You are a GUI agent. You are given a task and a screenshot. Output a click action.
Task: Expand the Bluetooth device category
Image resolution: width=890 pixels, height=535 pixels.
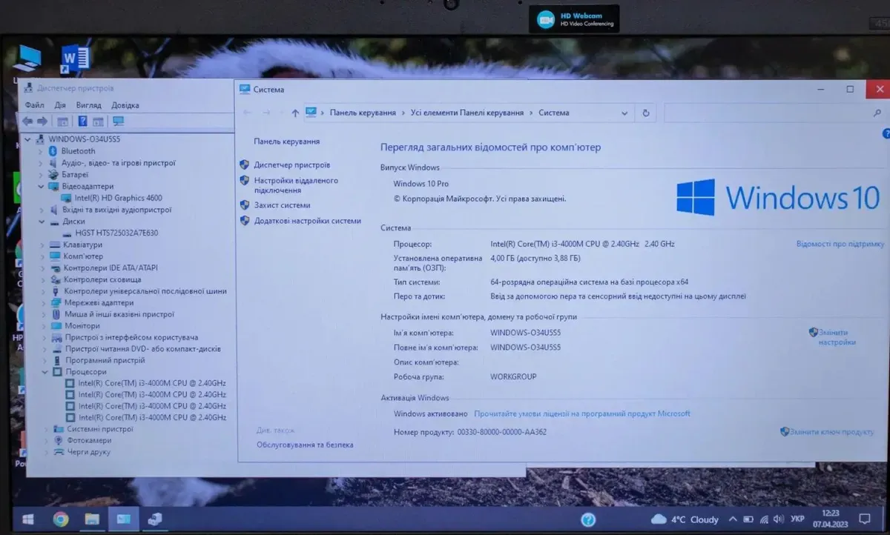[42, 151]
